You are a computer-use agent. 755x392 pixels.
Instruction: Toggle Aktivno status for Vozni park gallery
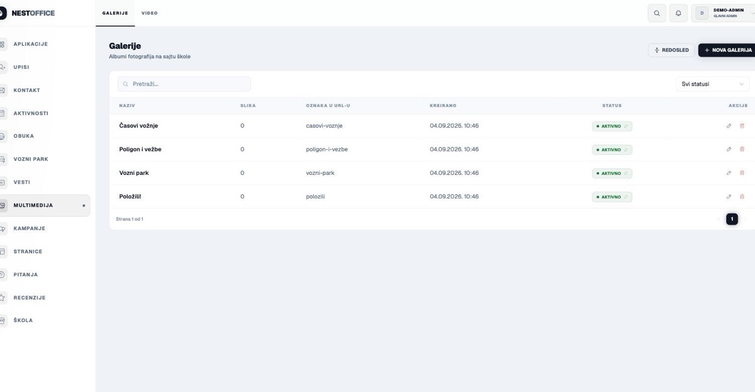(612, 173)
